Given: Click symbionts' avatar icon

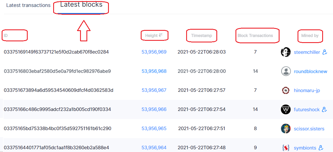Looking at the screenshot, I should (286, 148).
